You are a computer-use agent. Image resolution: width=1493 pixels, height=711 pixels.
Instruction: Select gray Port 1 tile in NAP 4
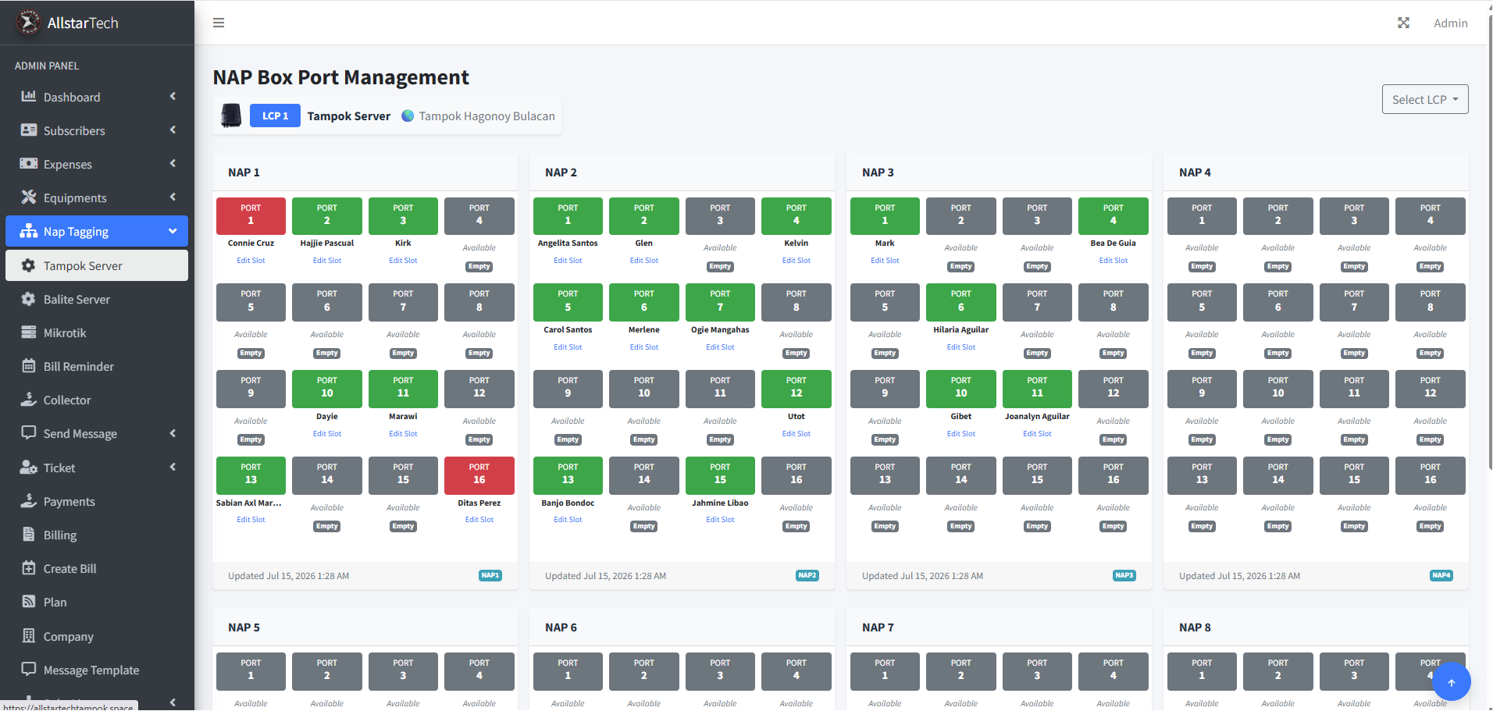tap(1202, 215)
